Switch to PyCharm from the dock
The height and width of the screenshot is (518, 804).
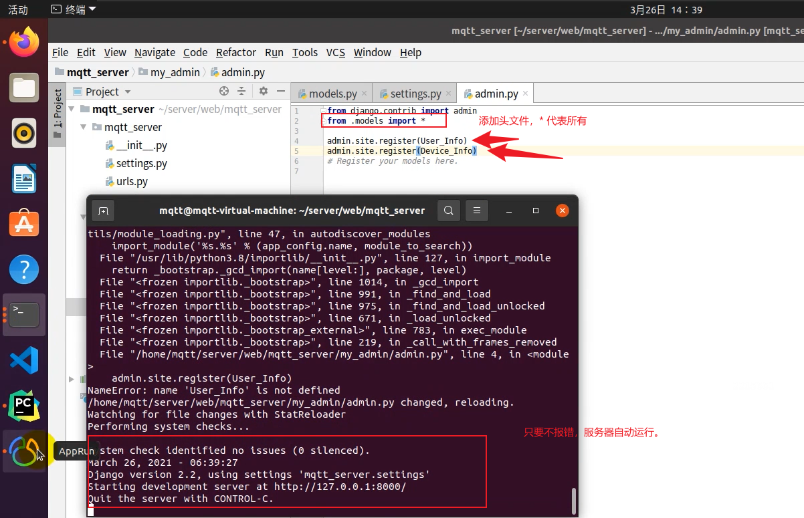coord(24,406)
